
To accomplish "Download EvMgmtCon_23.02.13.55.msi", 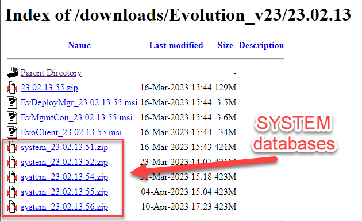I will (76, 117).
